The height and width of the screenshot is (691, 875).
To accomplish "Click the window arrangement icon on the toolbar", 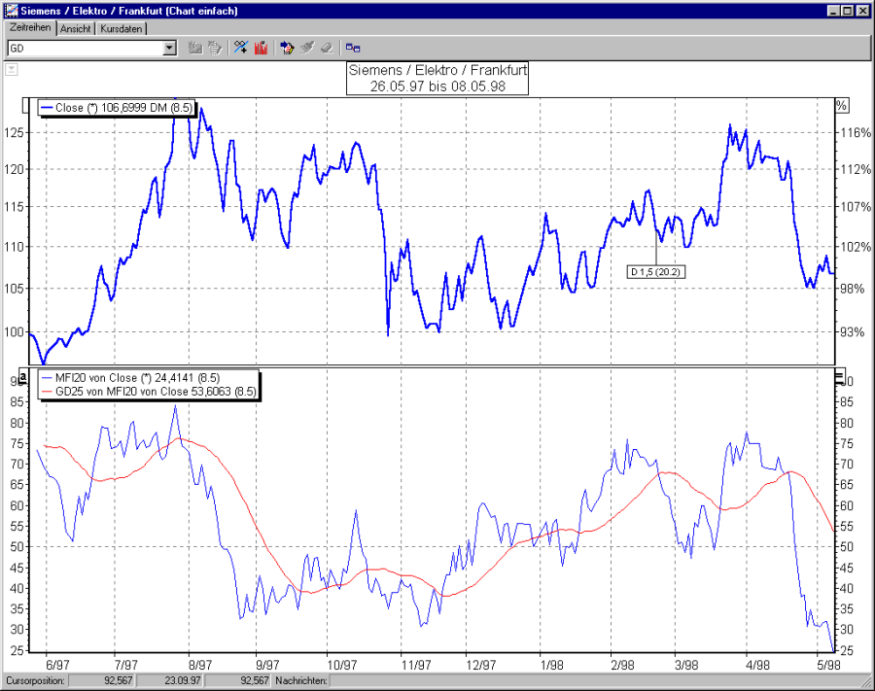I will 354,47.
